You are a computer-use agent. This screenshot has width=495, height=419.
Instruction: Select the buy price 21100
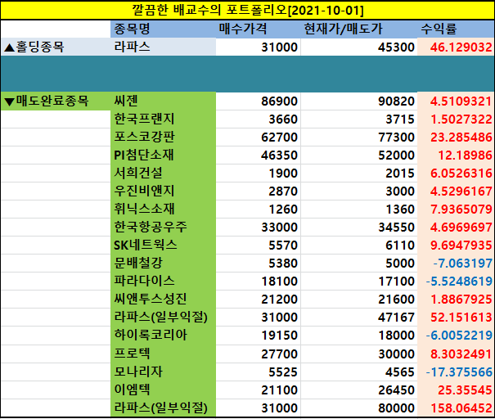click(259, 390)
